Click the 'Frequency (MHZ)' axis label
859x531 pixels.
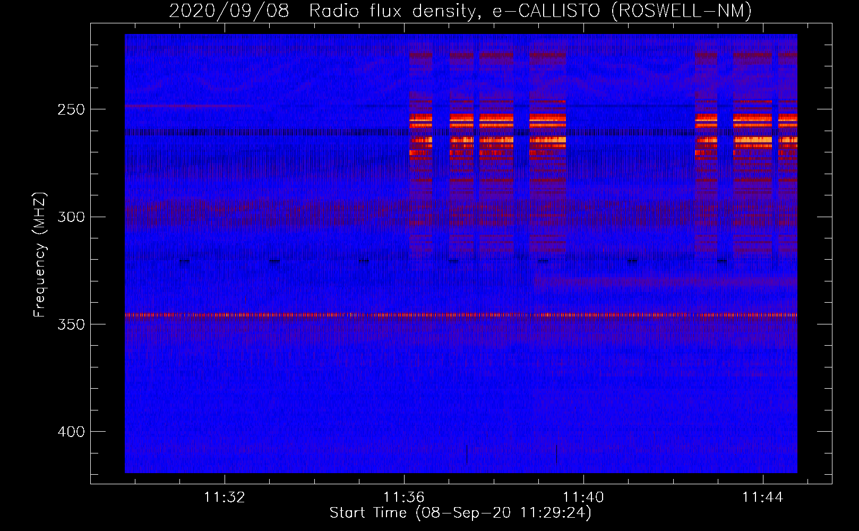(40, 255)
